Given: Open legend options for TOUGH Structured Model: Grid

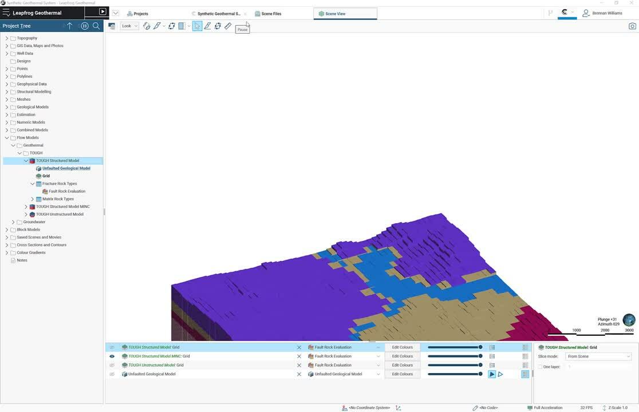Looking at the screenshot, I should pyautogui.click(x=492, y=347).
